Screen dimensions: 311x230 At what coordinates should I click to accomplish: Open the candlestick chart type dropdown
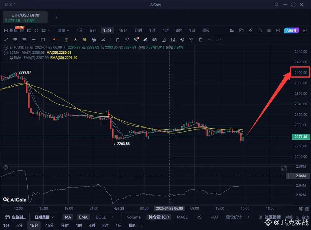pyautogui.click(x=46, y=30)
